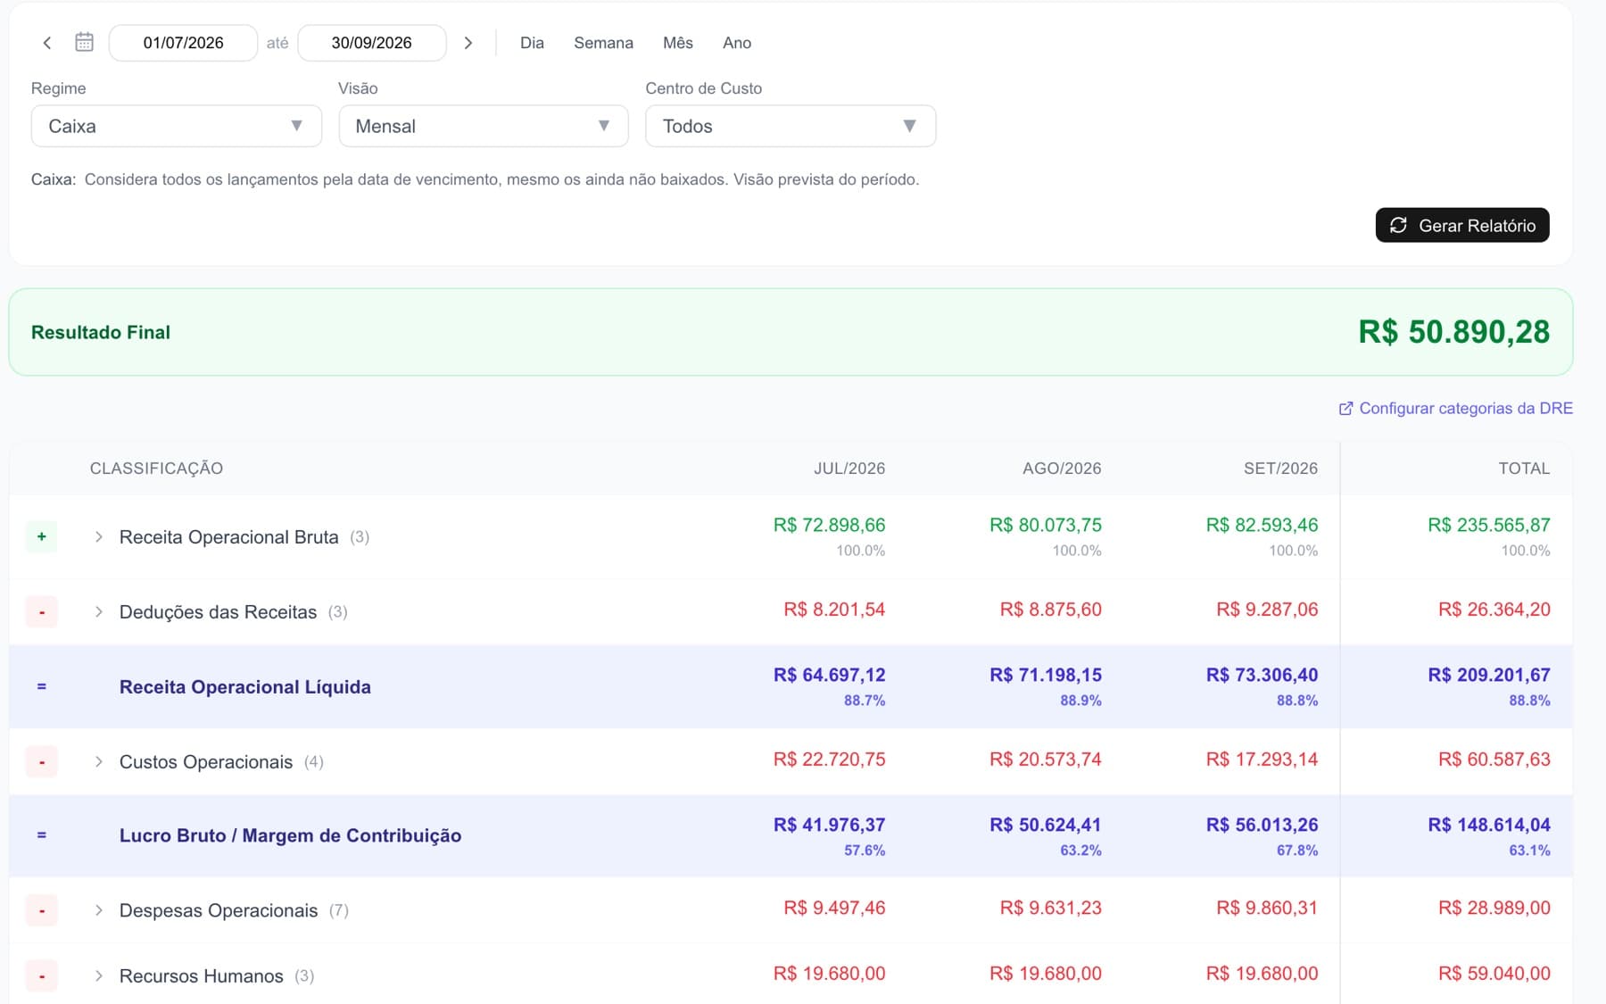
Task: Click total value R$ 235.565,87
Action: pyautogui.click(x=1489, y=525)
